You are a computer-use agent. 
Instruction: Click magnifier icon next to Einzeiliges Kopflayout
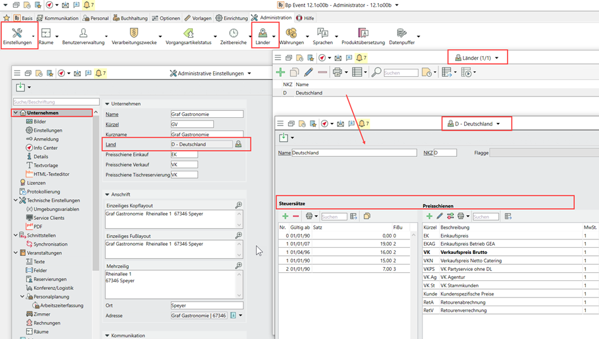pyautogui.click(x=238, y=205)
